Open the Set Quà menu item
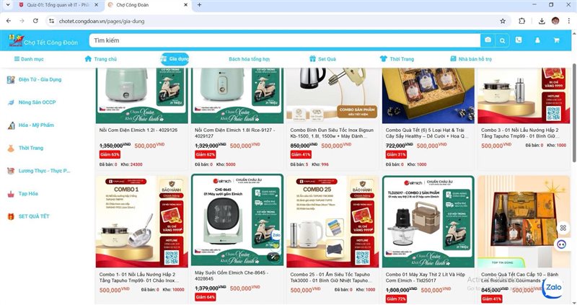 pos(322,59)
